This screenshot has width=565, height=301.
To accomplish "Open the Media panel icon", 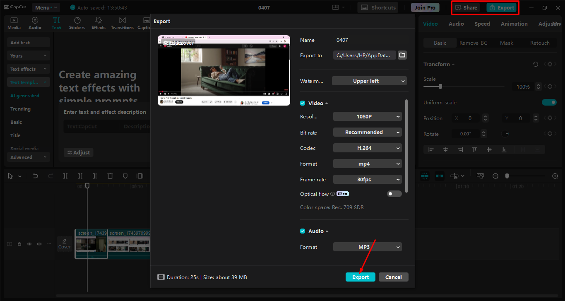I will (14, 23).
